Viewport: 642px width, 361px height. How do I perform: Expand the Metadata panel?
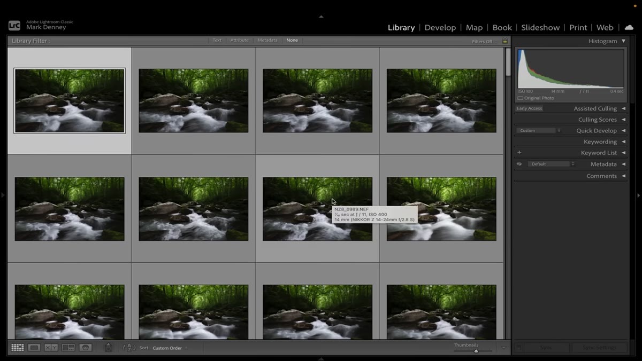(623, 164)
